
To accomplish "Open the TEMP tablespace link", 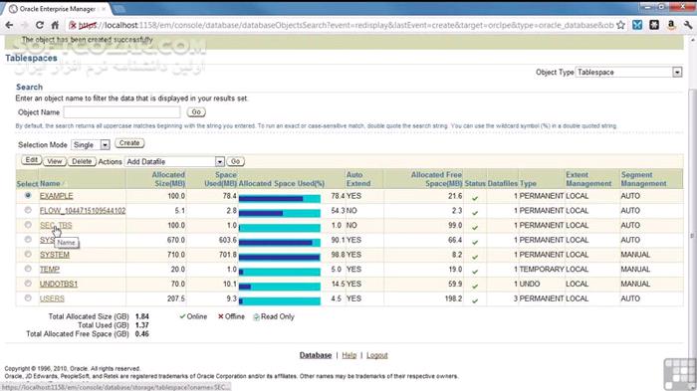I will [x=50, y=270].
